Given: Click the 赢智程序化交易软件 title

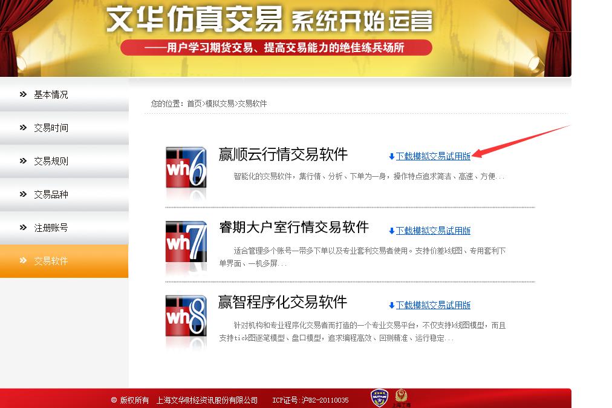Looking at the screenshot, I should (282, 303).
